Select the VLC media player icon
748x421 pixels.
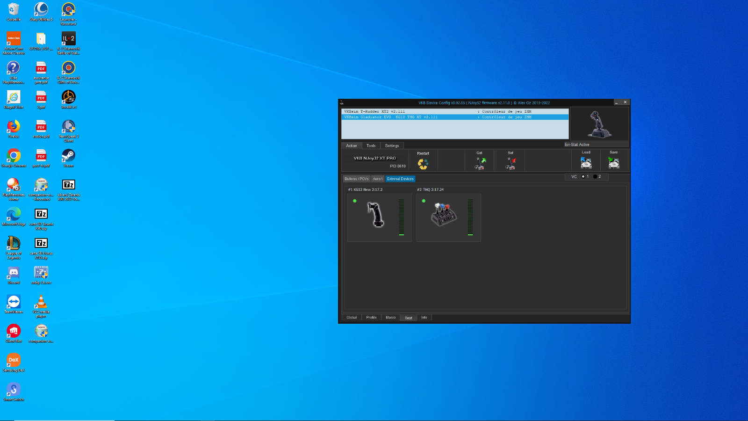(x=41, y=306)
